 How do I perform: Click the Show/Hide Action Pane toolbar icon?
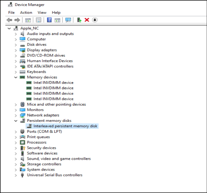tap(57, 20)
